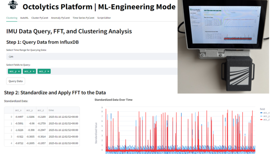Hide the acc_y trace via the chart legend
The height and width of the screenshot is (154, 275).
(266, 116)
